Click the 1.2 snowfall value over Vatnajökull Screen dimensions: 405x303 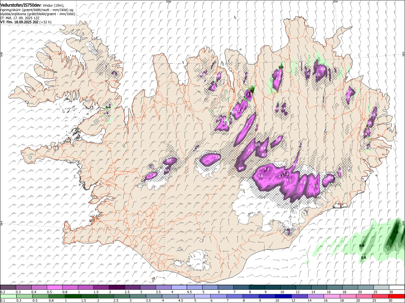point(289,181)
